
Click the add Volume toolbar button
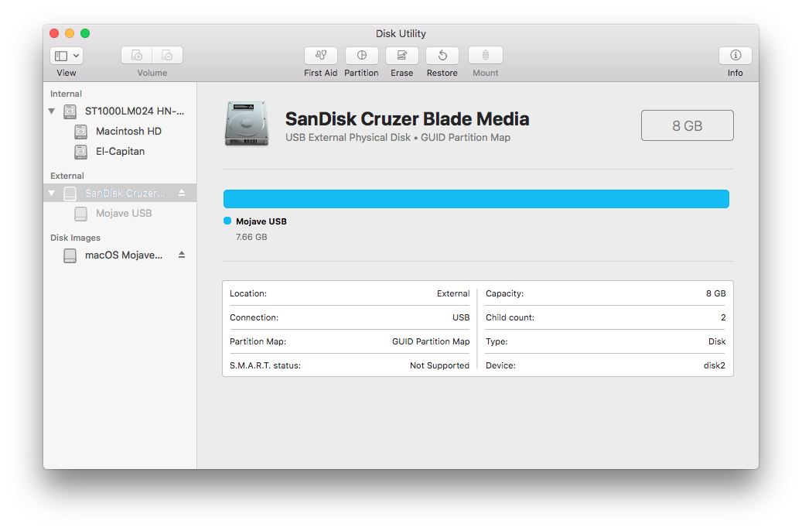(137, 55)
